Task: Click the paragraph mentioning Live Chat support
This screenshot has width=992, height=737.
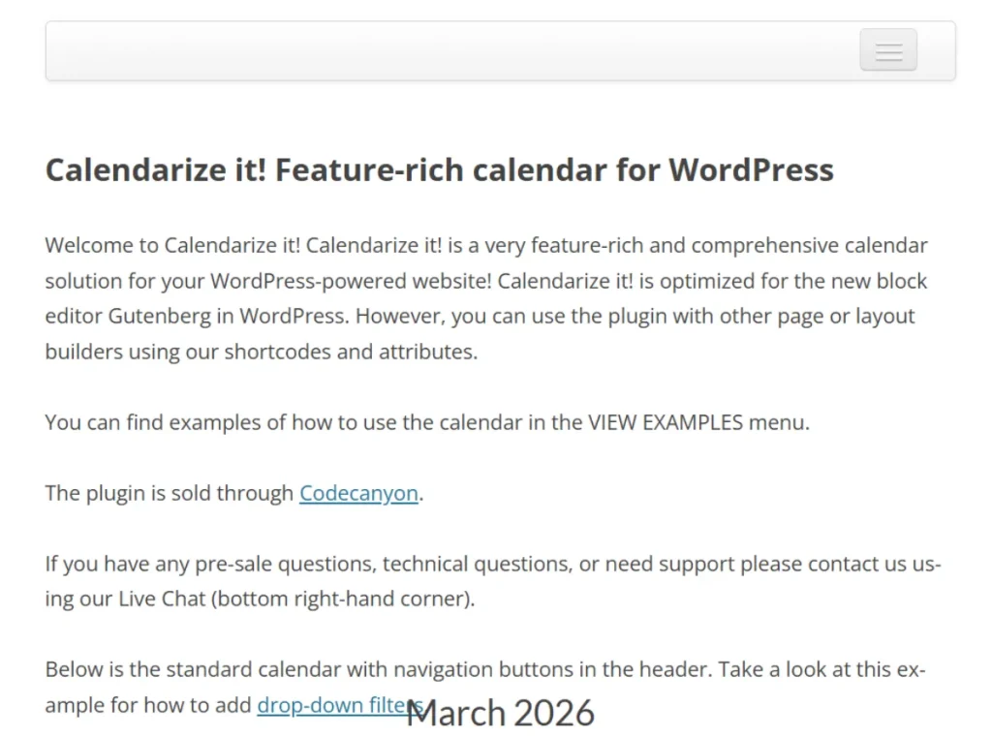Action: pos(484,581)
